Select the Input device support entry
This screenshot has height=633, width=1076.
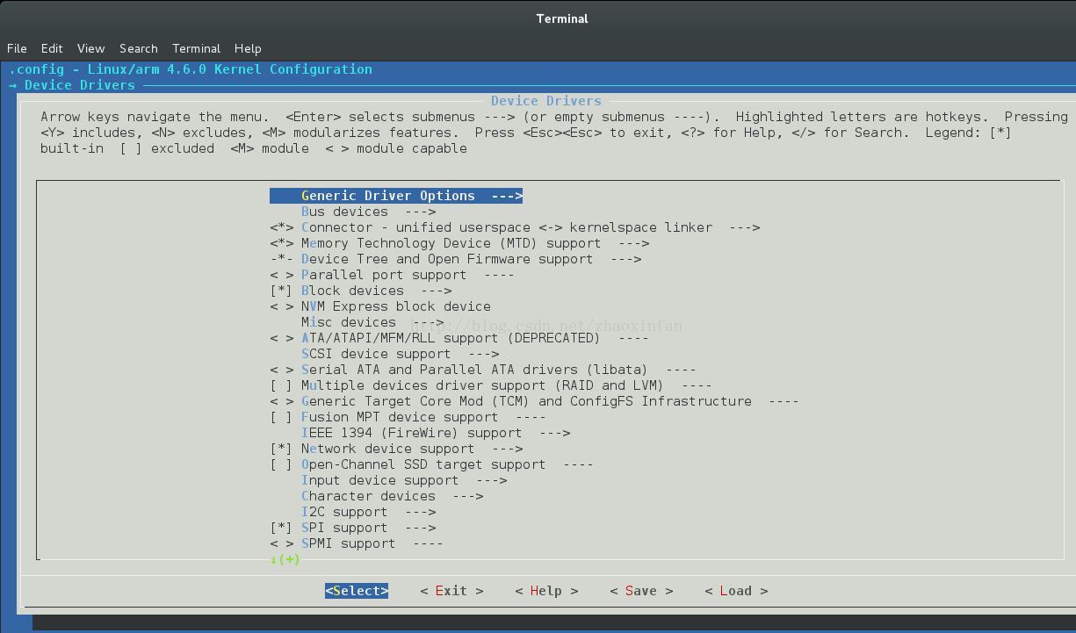pyautogui.click(x=404, y=480)
